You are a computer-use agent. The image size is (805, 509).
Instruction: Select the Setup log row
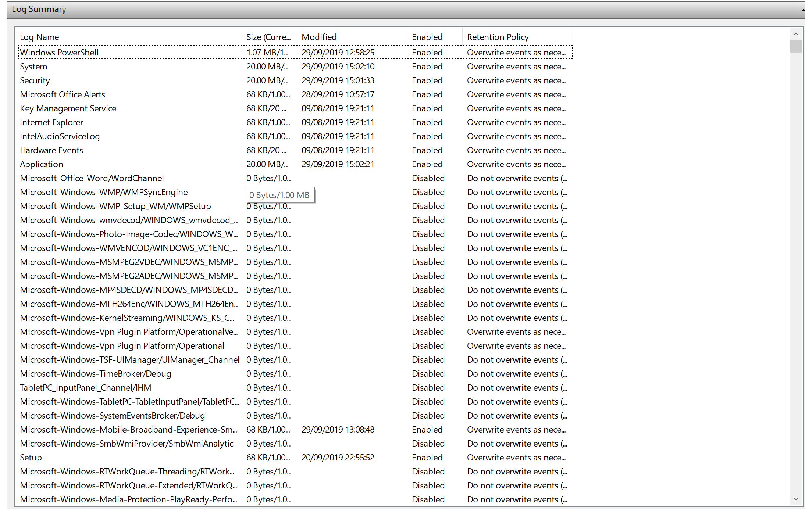tap(31, 458)
